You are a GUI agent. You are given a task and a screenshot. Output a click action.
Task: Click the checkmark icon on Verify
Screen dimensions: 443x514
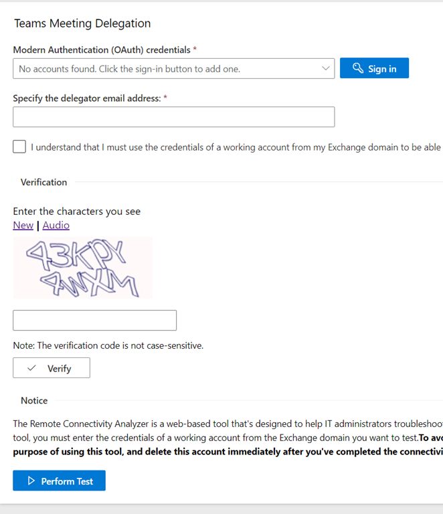tap(31, 368)
